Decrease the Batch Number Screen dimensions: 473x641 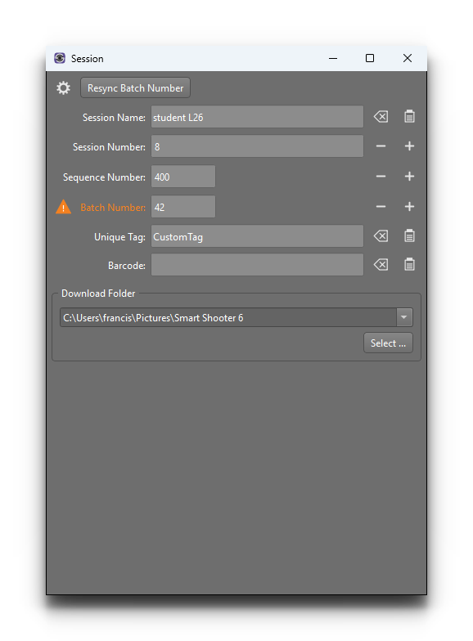pyautogui.click(x=381, y=207)
